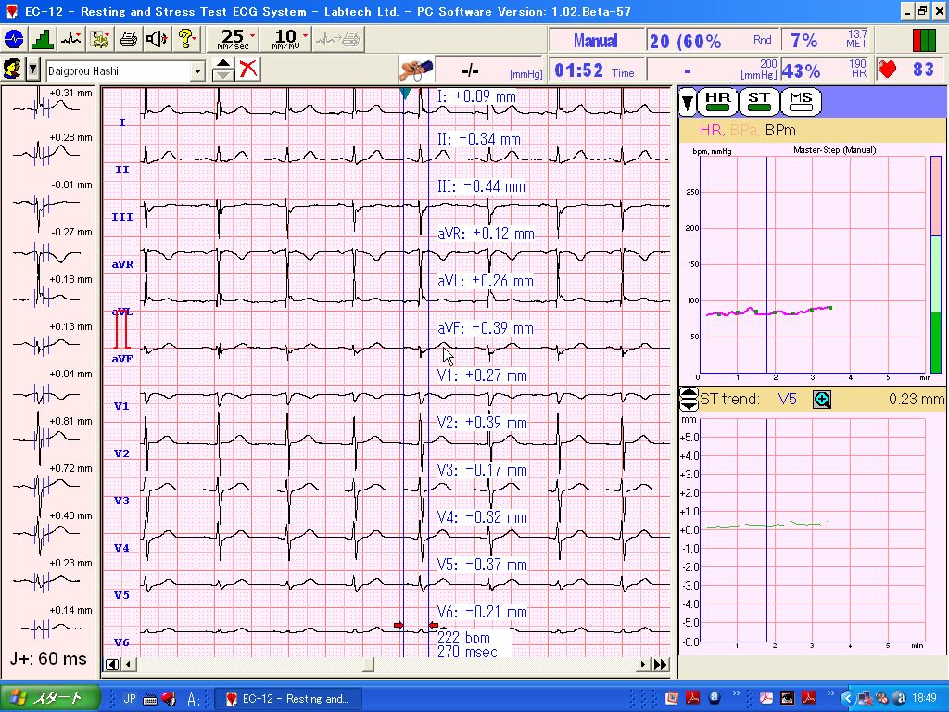This screenshot has height=712, width=949.
Task: Click the red heart rate icon
Action: tap(887, 70)
